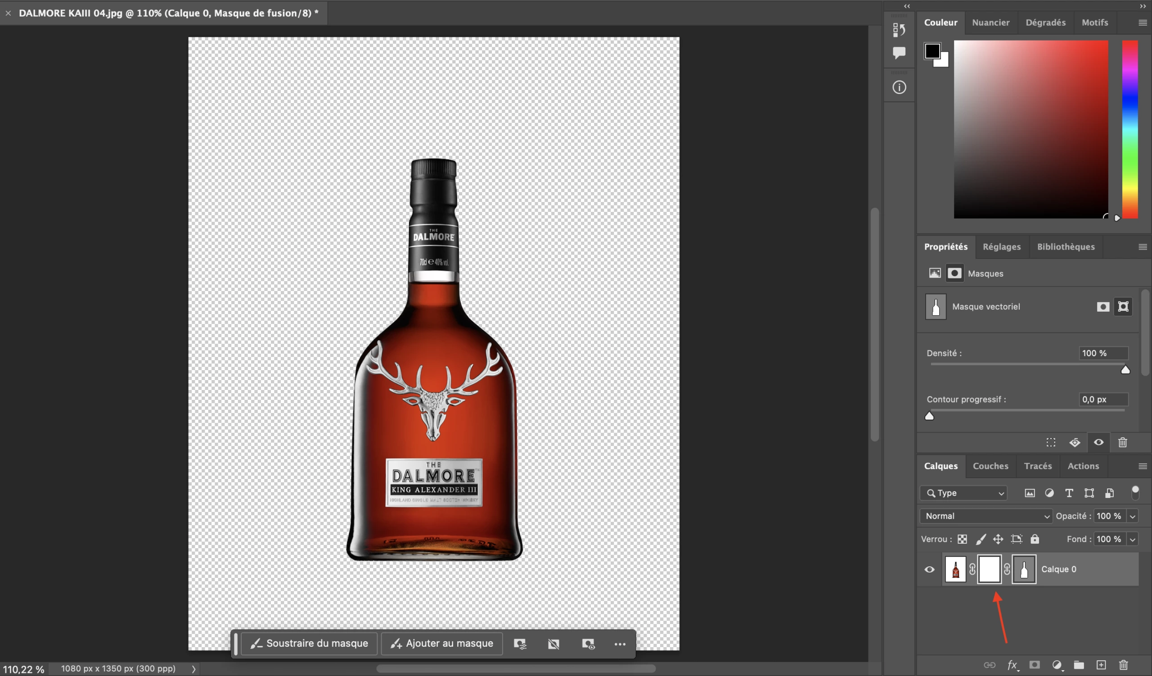Add a new layer mask
This screenshot has width=1152, height=676.
(x=1034, y=665)
